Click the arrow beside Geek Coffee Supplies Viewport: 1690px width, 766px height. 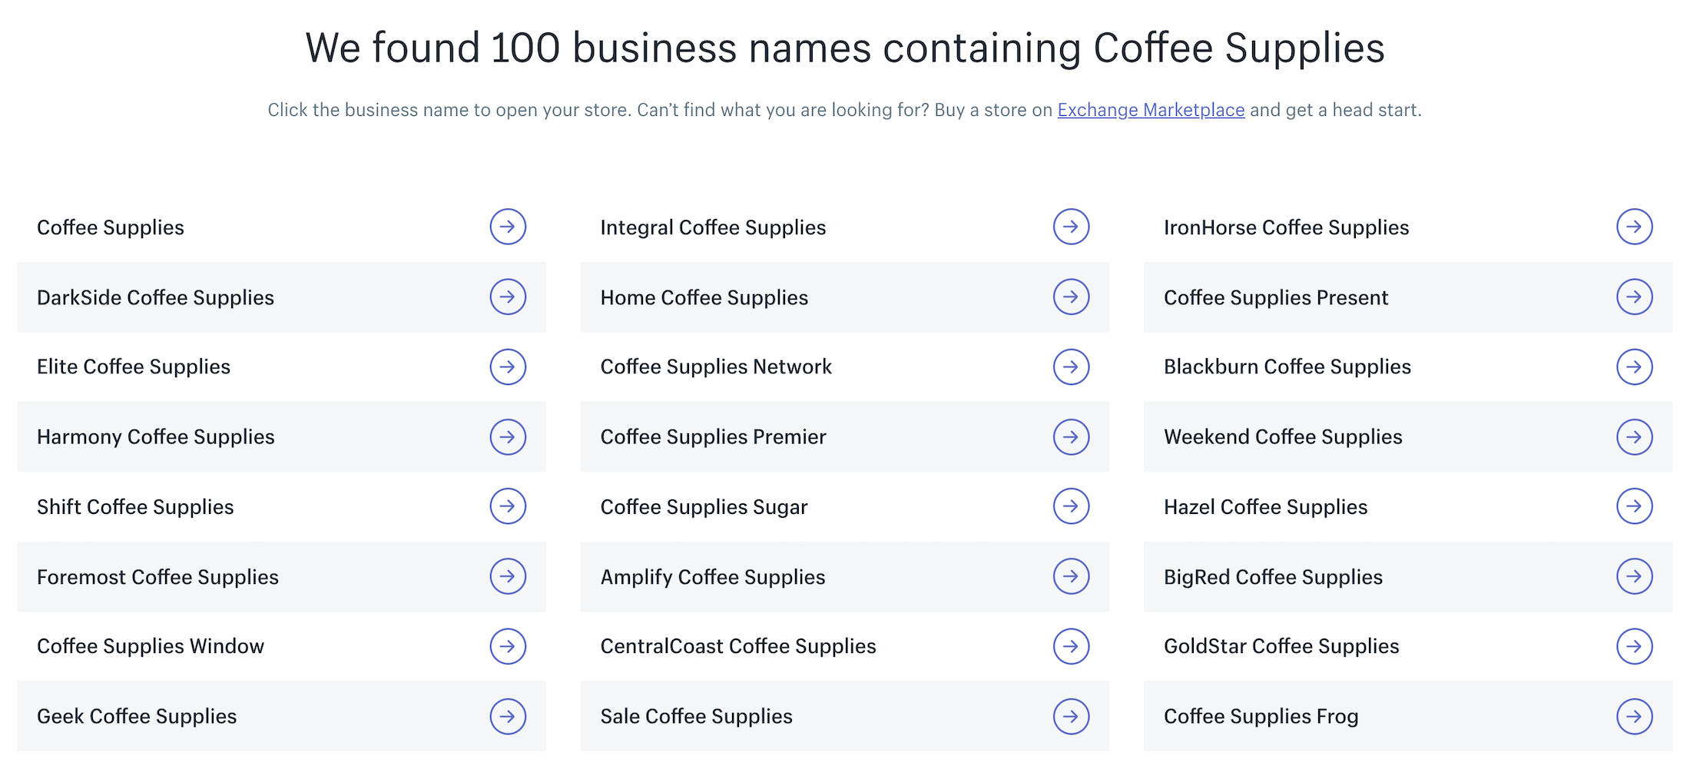508,715
